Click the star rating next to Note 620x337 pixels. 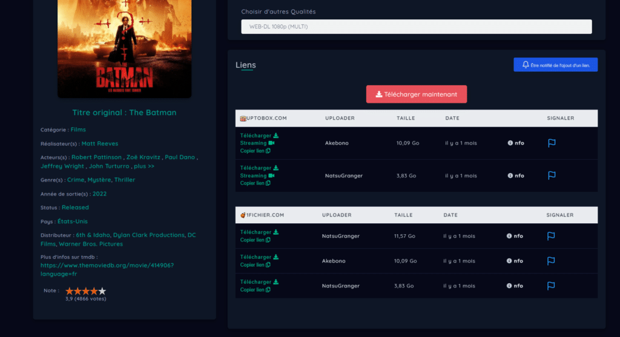(85, 291)
